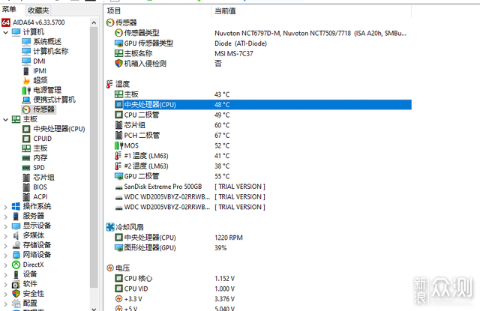This screenshot has width=480, height=311.
Task: Select the highlighted 中央处理器(CPU) 48 °C row
Action: click(263, 105)
